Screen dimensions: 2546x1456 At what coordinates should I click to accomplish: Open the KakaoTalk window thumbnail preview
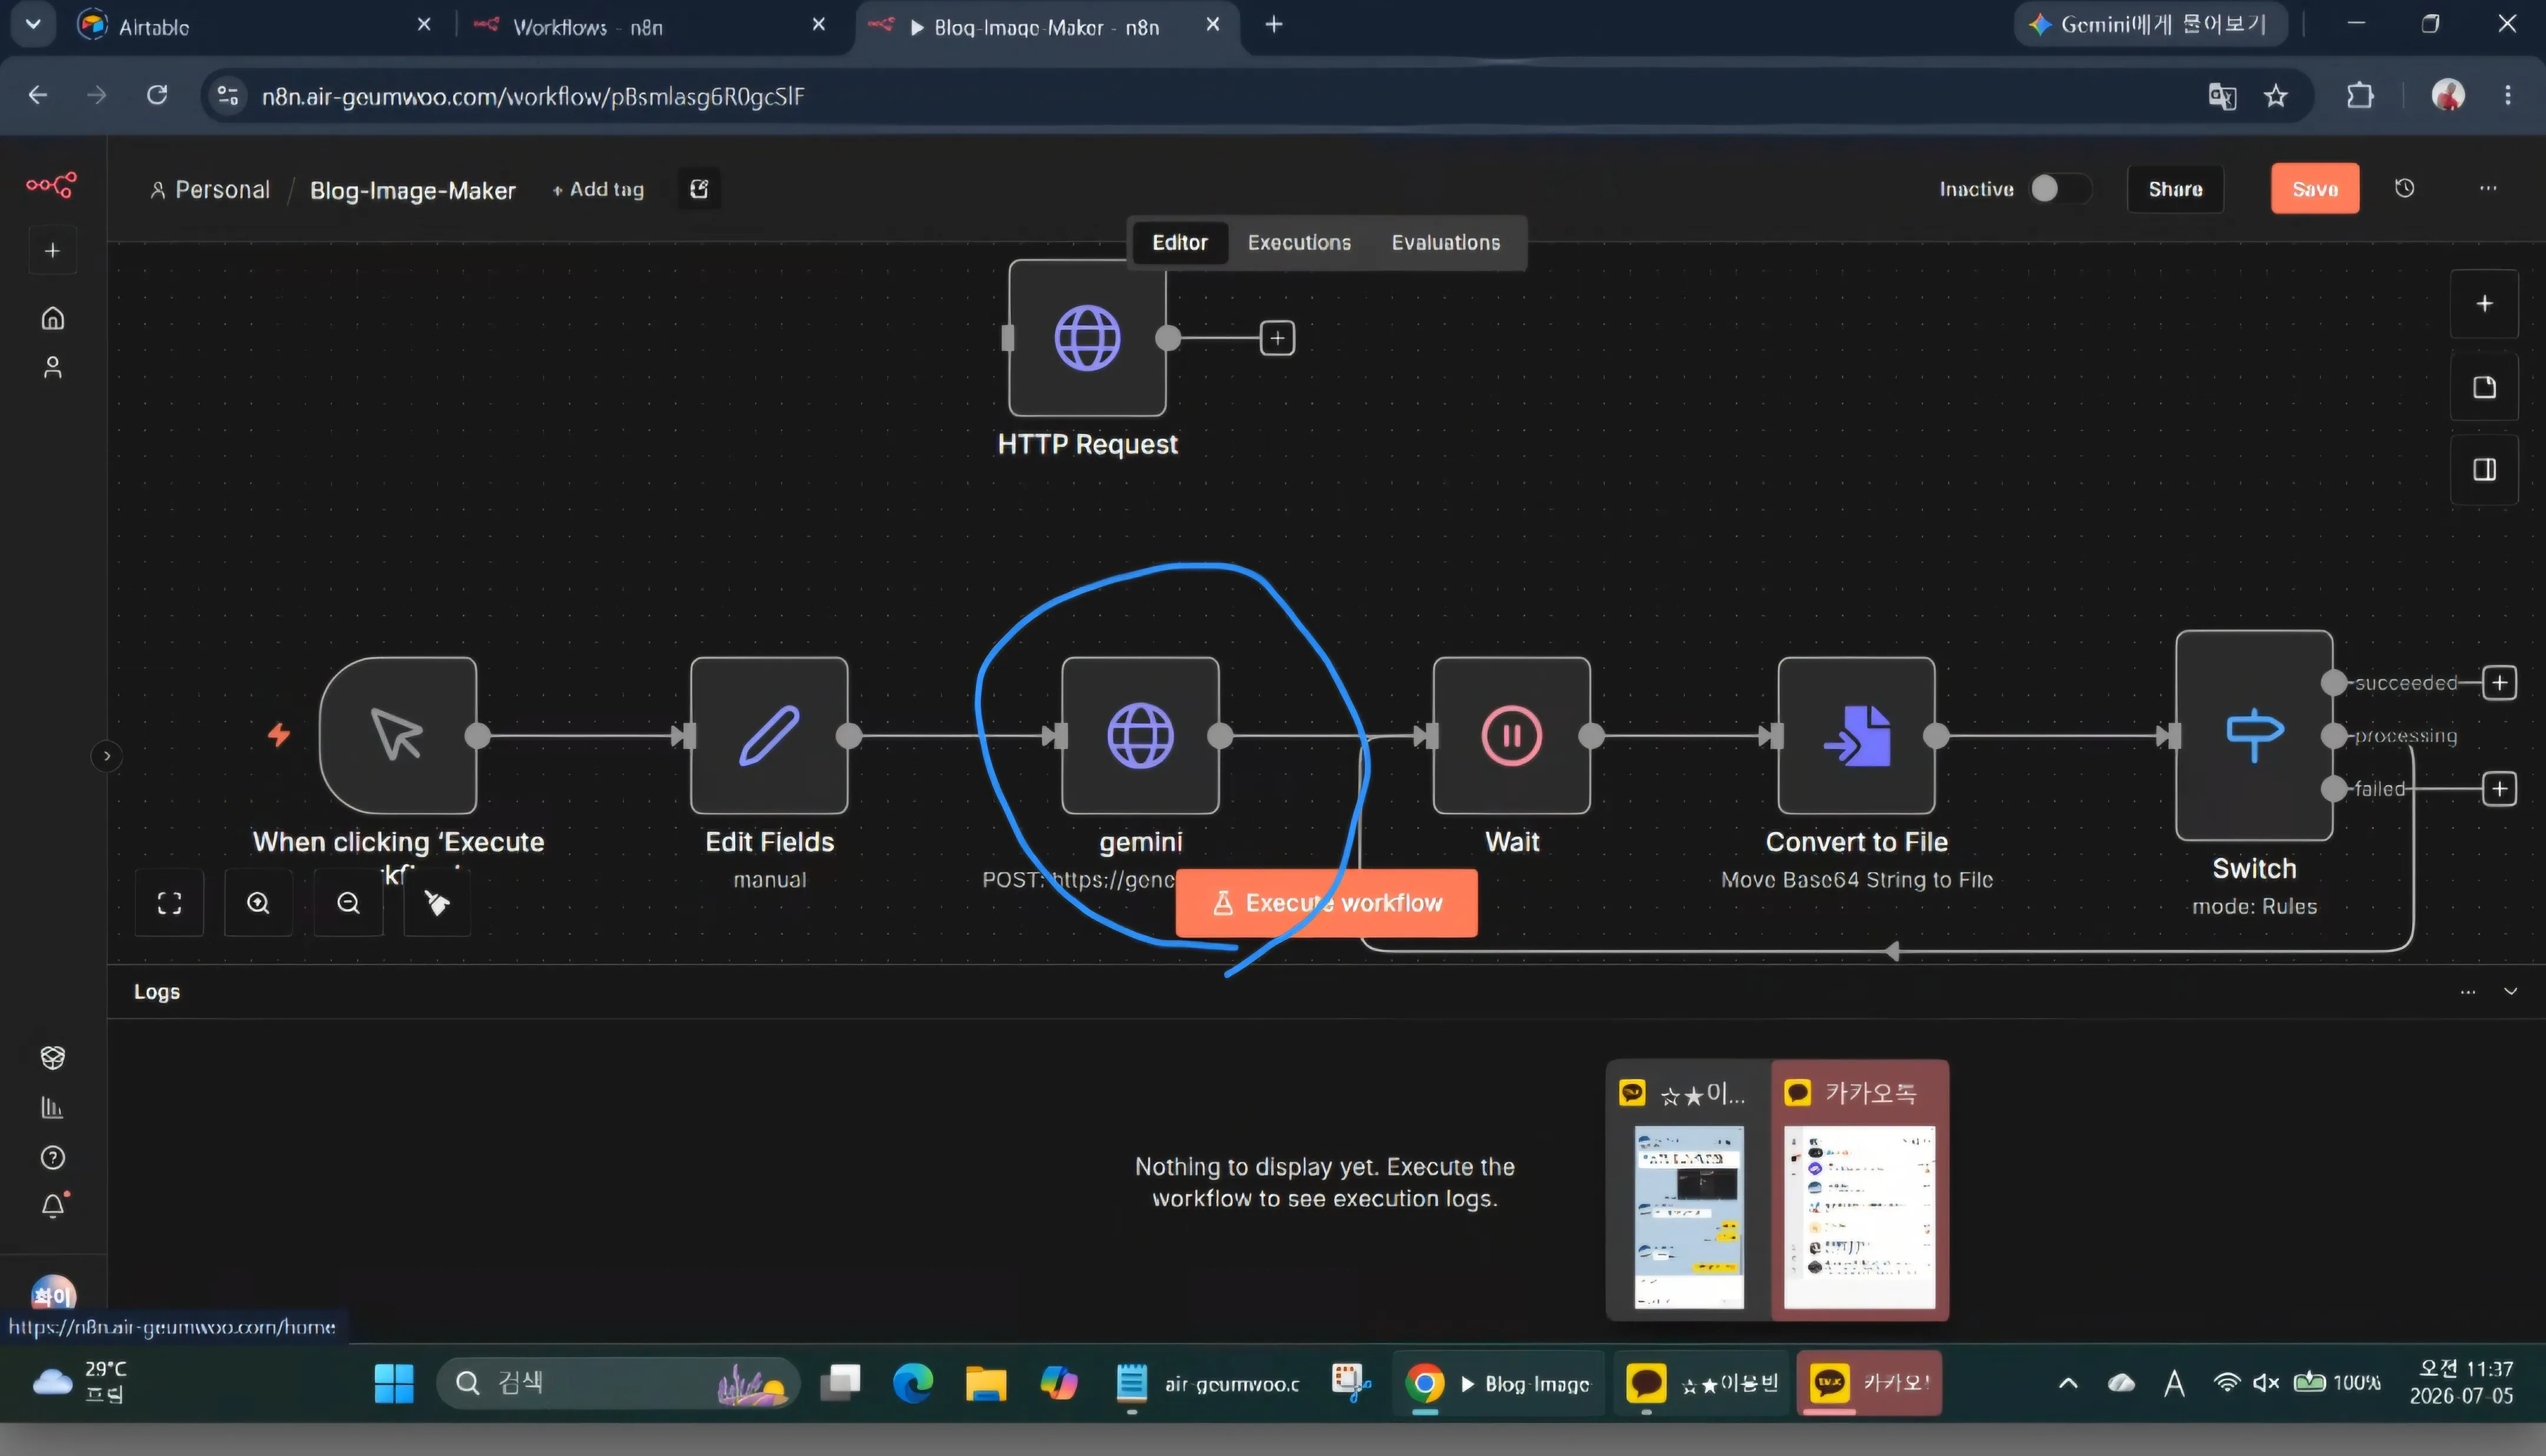tap(1859, 1190)
